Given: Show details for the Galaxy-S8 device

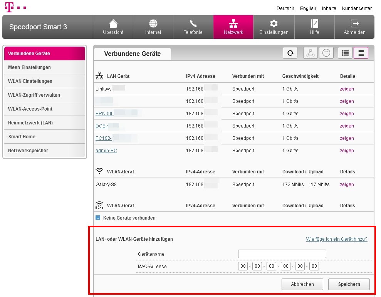Looking at the screenshot, I should point(346,185).
